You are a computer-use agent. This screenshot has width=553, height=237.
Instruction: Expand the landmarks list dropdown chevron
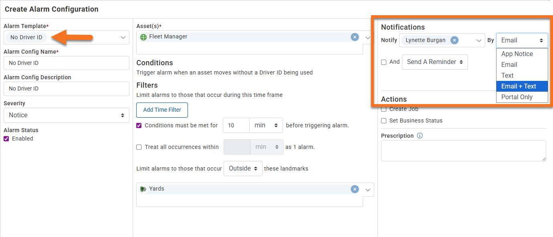click(x=368, y=190)
